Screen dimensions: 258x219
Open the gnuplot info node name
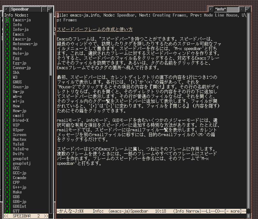pos(21,158)
